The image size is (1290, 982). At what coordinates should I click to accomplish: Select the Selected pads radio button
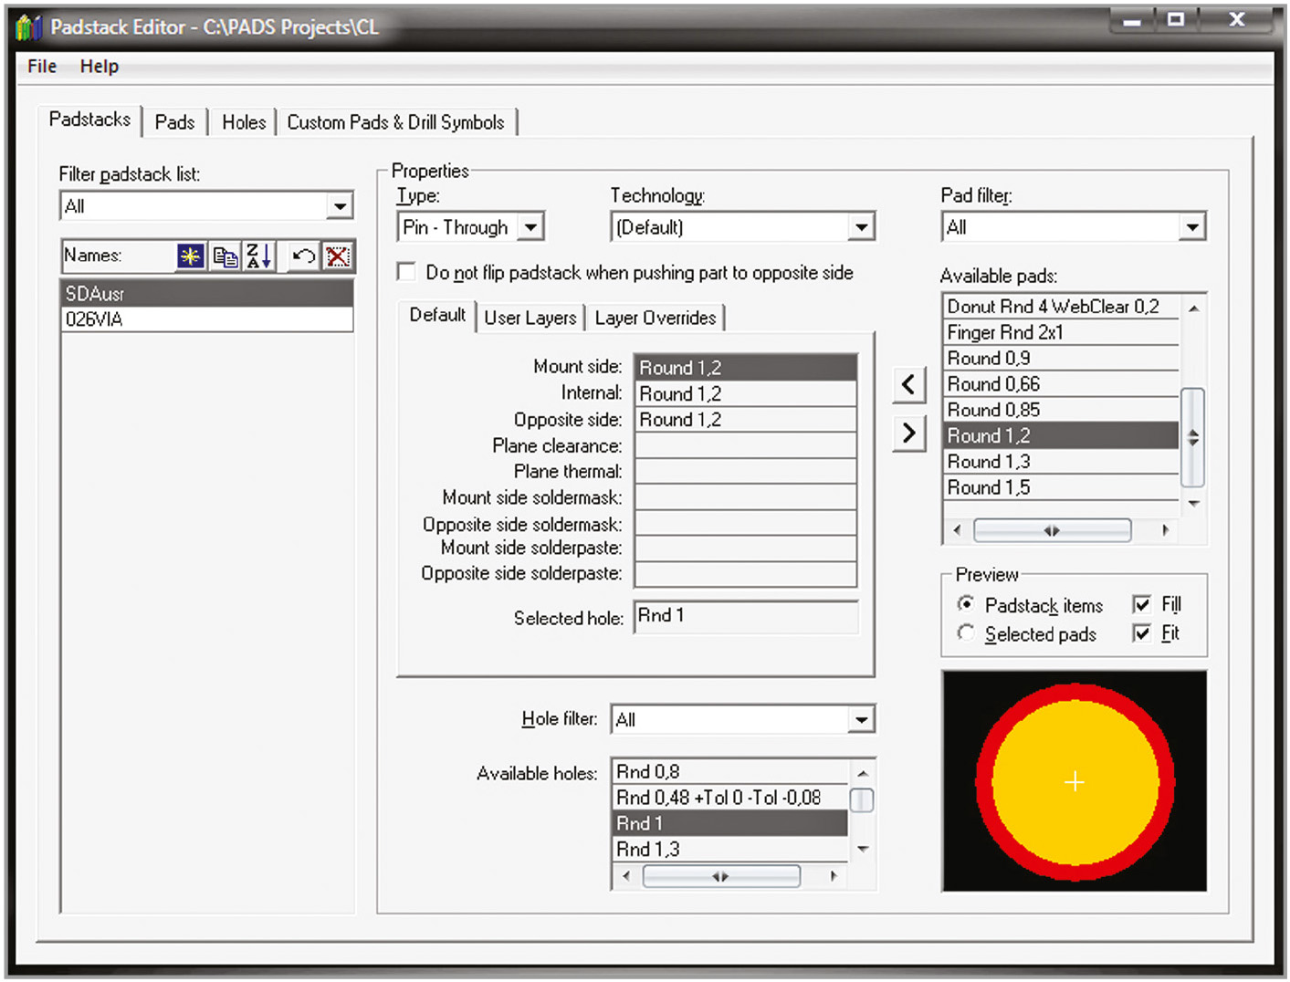point(966,633)
